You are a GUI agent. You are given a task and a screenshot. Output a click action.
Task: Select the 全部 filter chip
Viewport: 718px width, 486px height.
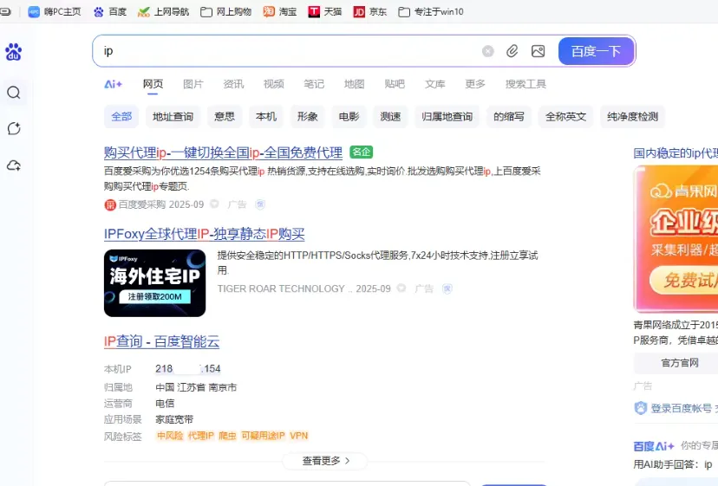tap(121, 117)
